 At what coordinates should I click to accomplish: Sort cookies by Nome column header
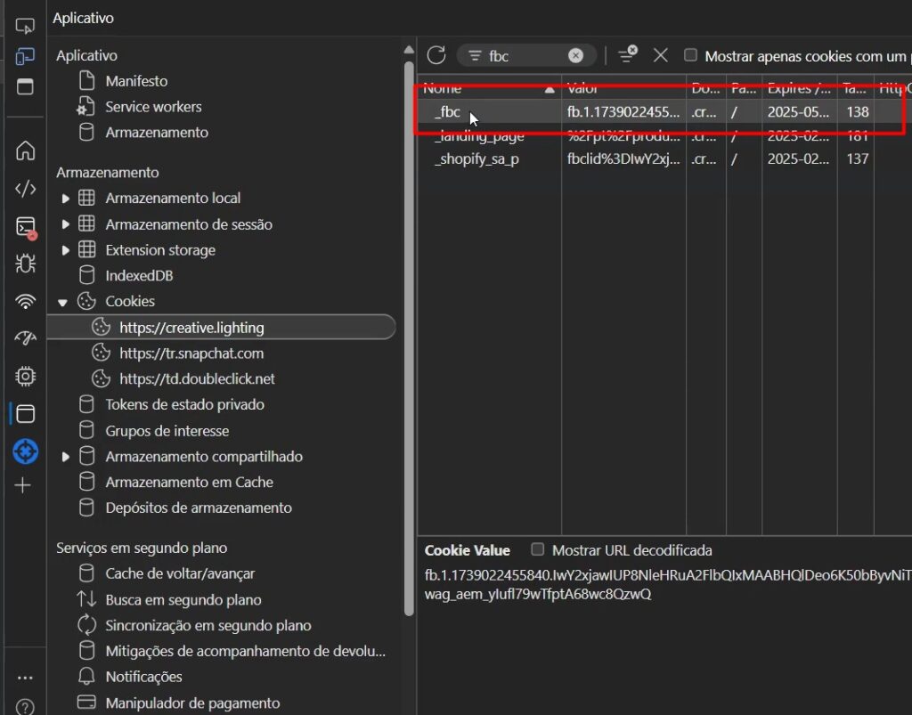[x=481, y=88]
